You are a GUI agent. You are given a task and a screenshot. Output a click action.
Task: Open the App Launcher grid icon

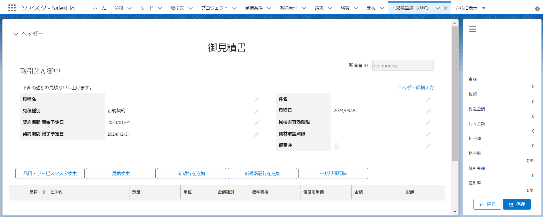click(12, 8)
